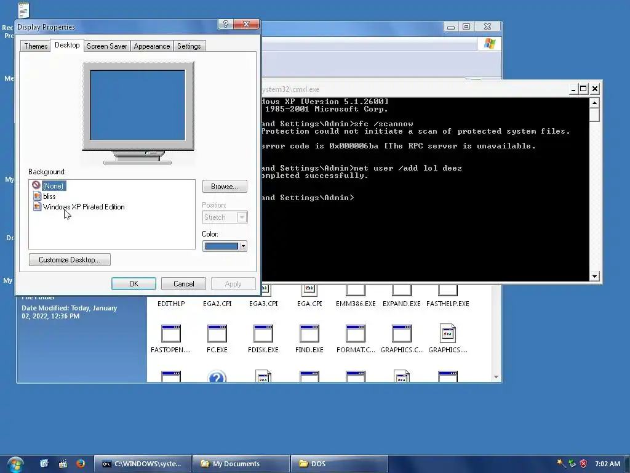Click Cancel in Display Properties
The height and width of the screenshot is (473, 630).
click(183, 283)
